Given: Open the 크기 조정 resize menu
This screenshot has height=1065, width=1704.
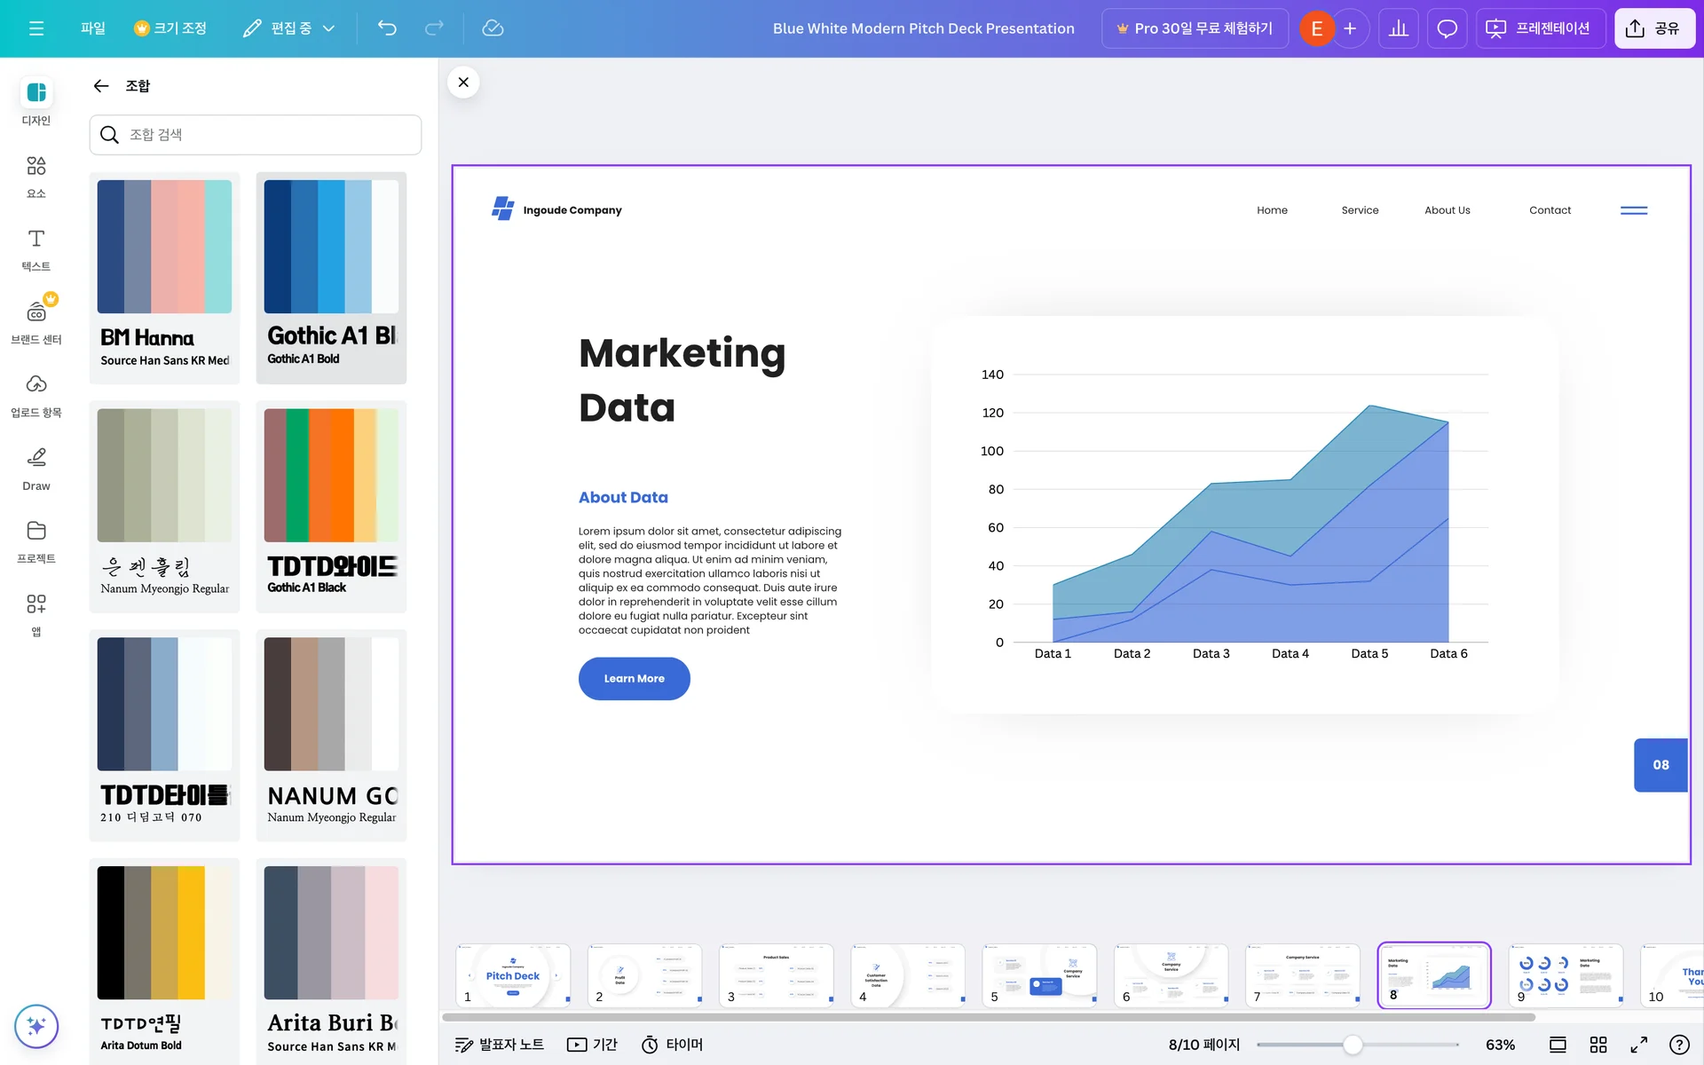Looking at the screenshot, I should click(x=170, y=28).
